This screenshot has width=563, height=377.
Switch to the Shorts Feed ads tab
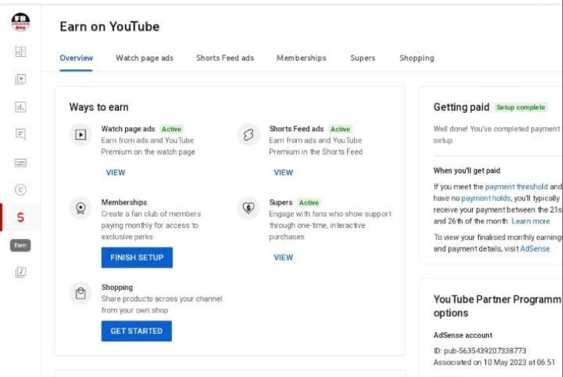224,58
